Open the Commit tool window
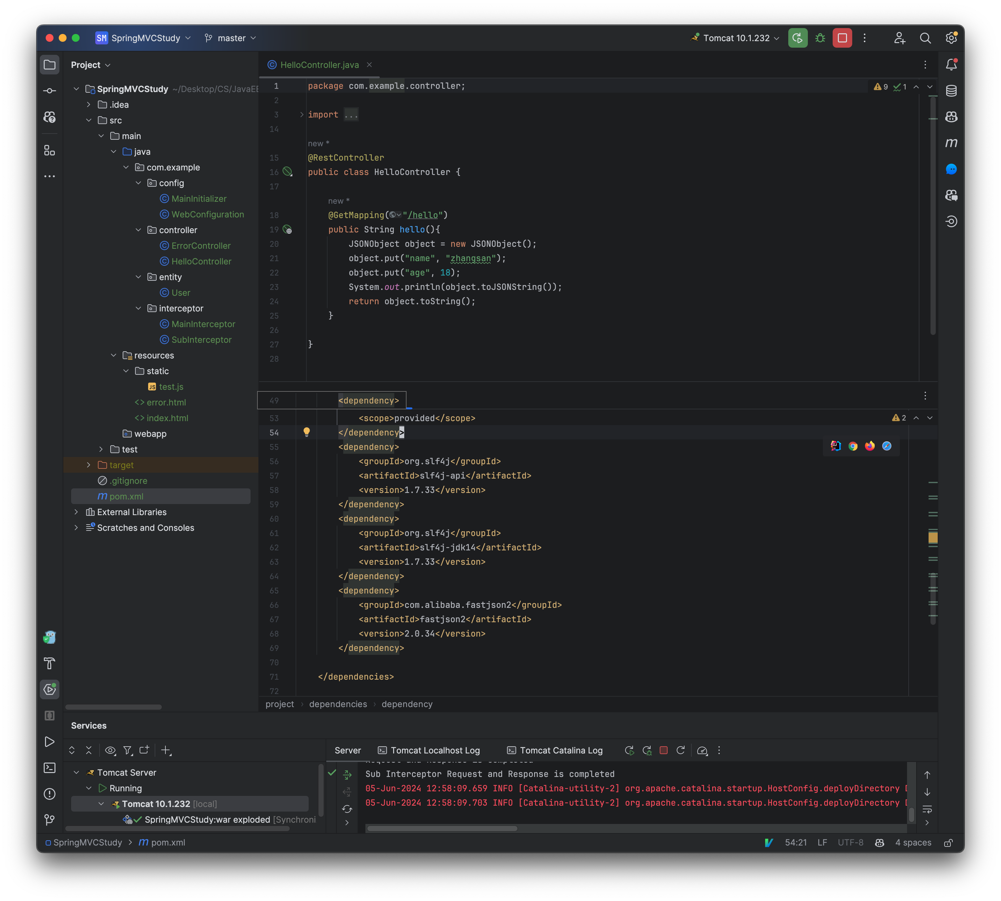 coord(50,91)
